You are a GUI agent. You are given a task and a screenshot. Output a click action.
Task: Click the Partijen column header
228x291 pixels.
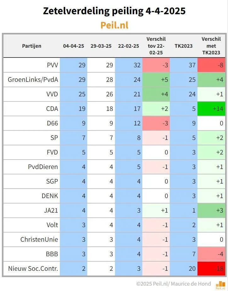31,46
